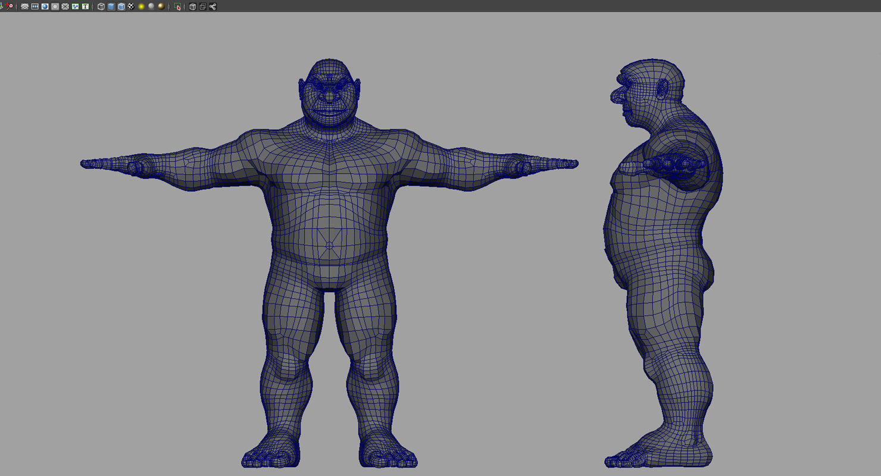Enable X-ray cube display icon

click(x=192, y=7)
